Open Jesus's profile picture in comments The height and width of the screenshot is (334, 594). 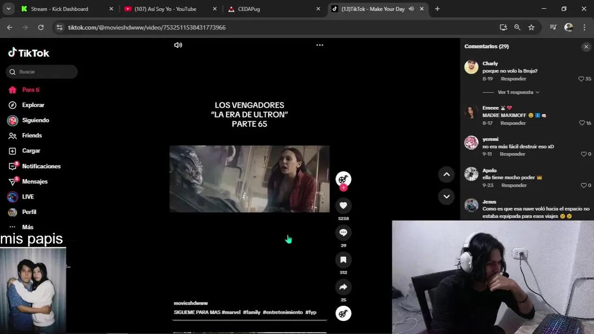[x=471, y=205]
